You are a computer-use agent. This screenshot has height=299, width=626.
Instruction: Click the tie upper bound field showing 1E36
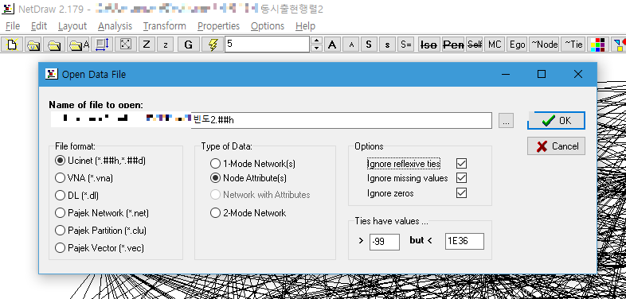tap(464, 242)
